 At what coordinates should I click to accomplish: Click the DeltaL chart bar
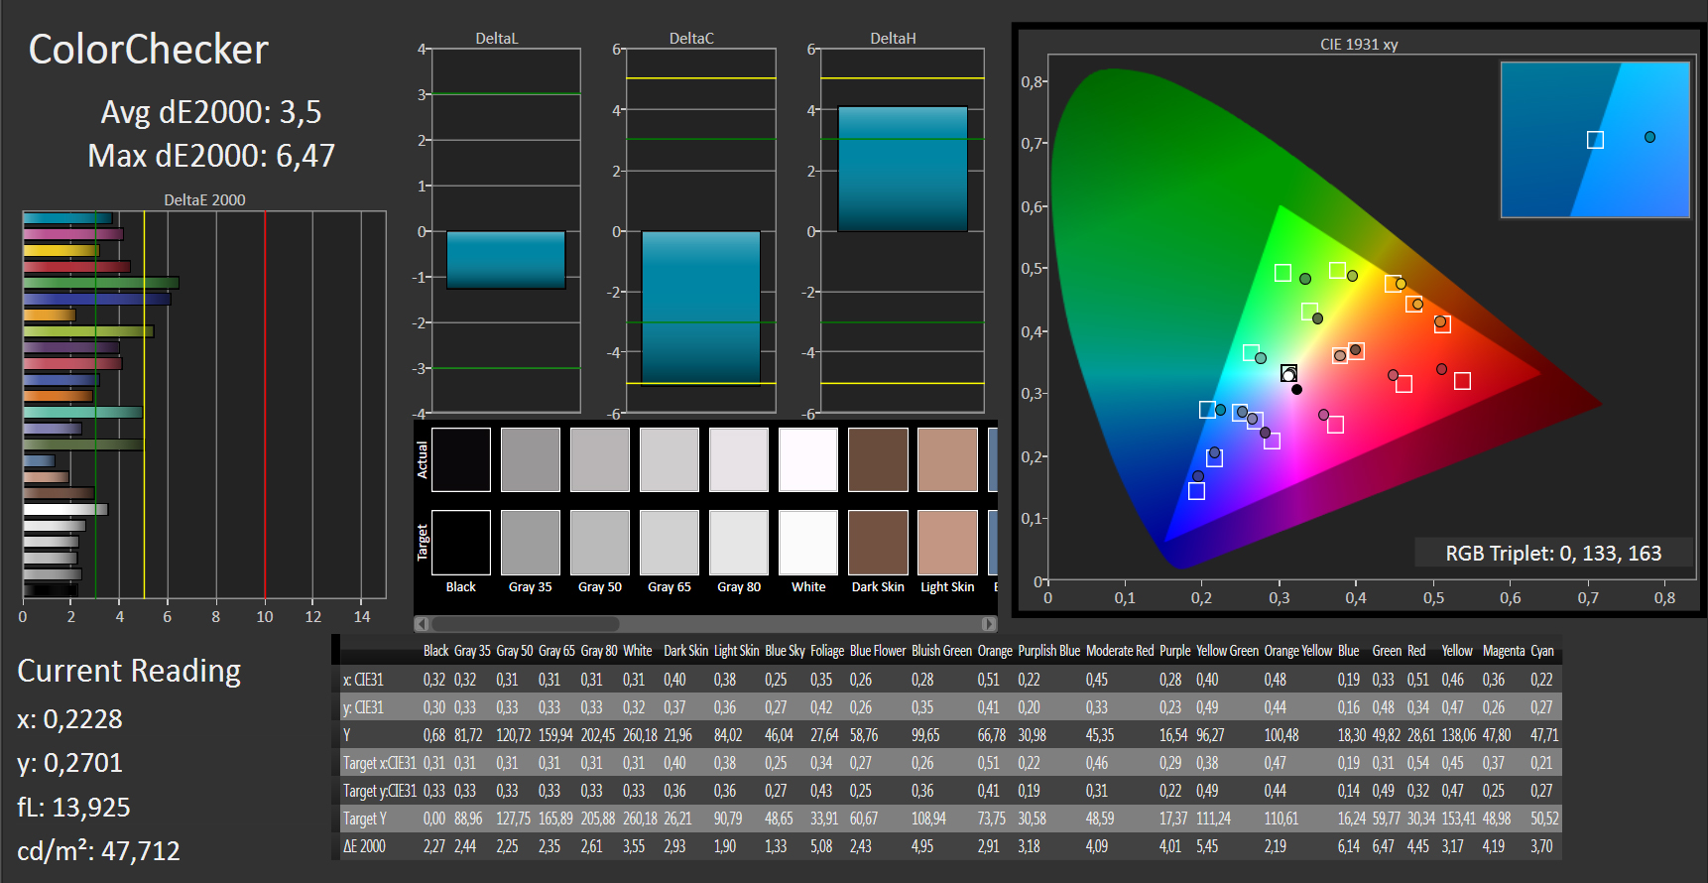pos(506,260)
